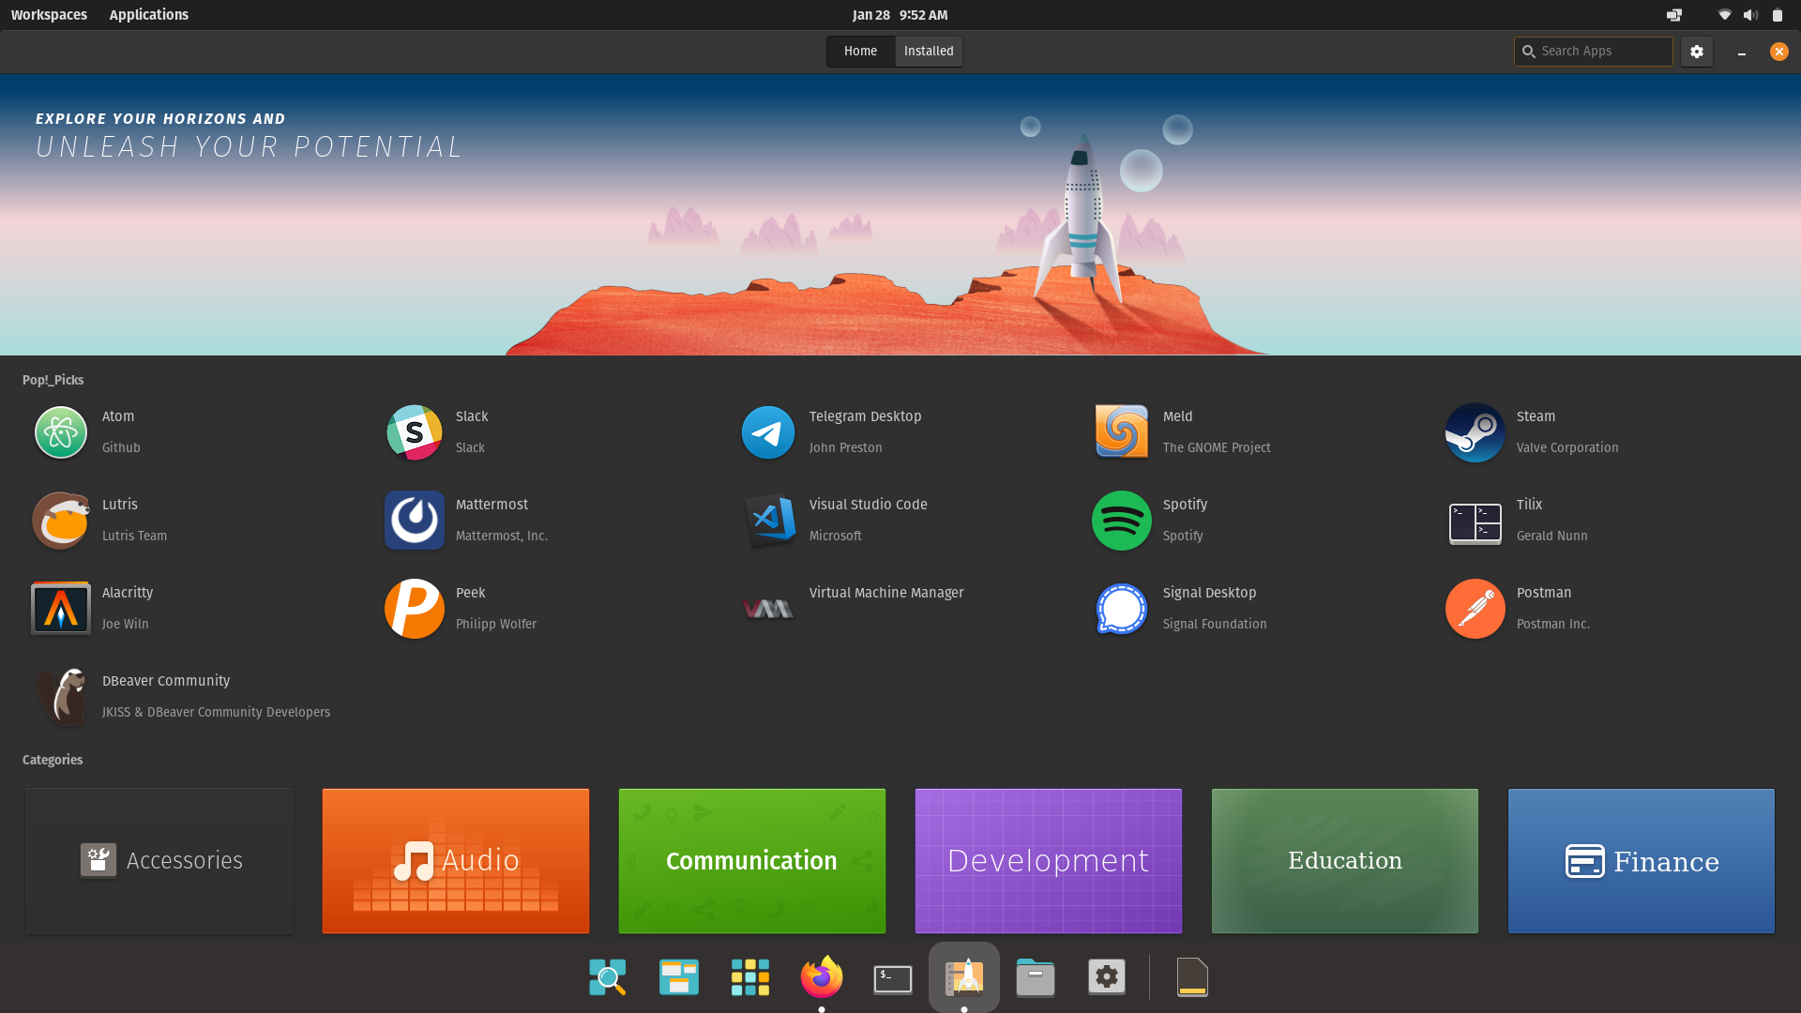Viewport: 1801px width, 1013px height.
Task: Click the Pop!_Shop rocket icon in dock
Action: (x=964, y=977)
